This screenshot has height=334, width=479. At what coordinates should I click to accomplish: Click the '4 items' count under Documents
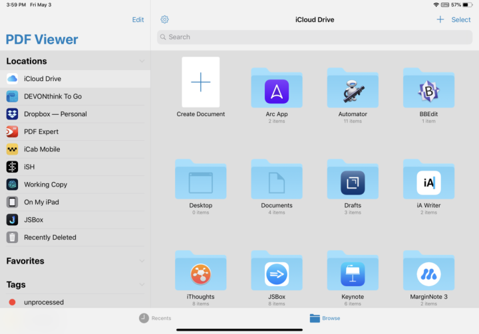(277, 212)
